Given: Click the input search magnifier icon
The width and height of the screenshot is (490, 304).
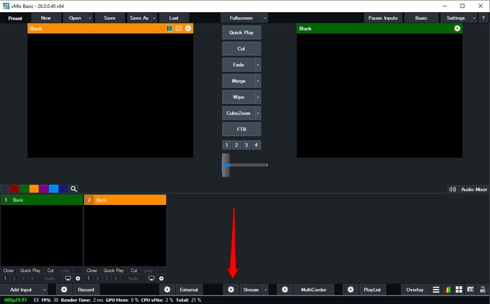Looking at the screenshot, I should (74, 189).
